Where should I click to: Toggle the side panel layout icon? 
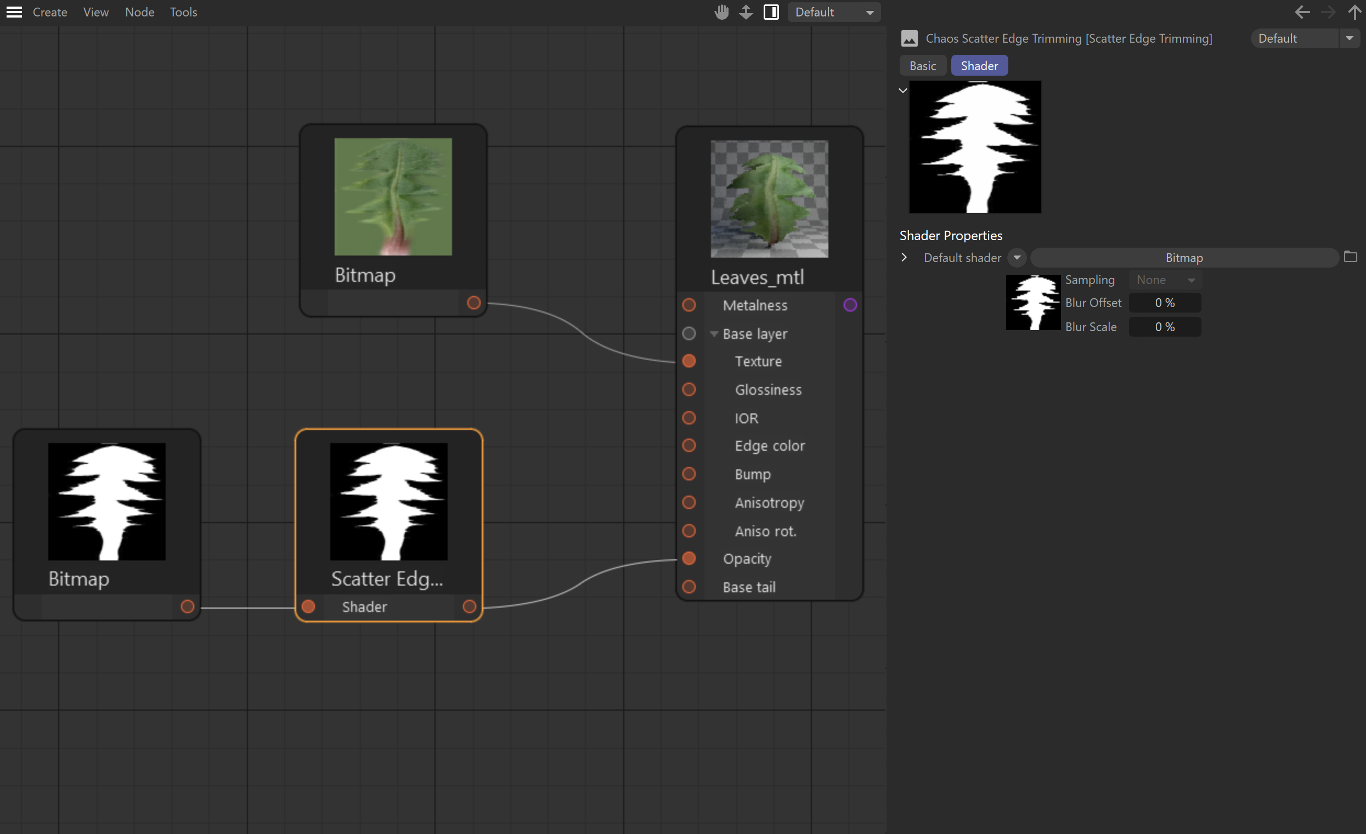click(x=771, y=12)
